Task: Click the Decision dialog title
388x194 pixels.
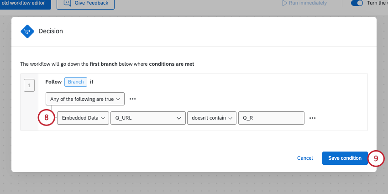Action: 51,31
